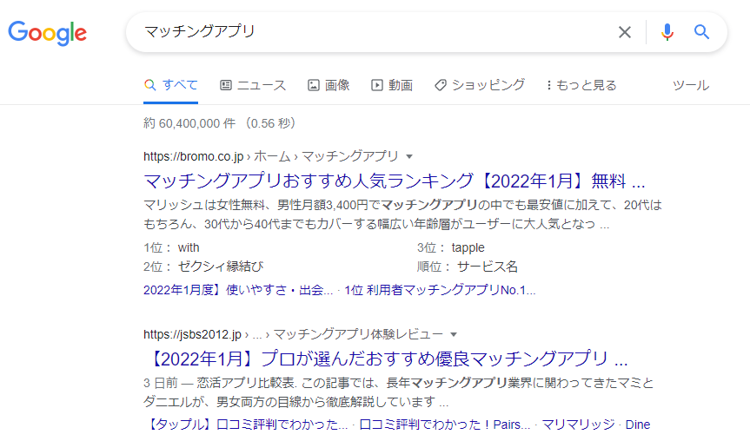Click the 順位： サービス名 entry
Screen dimensions: 750x441
[468, 267]
